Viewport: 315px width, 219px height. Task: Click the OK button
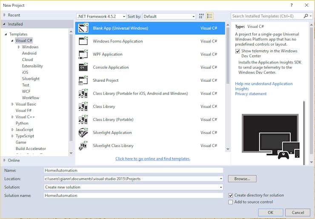[270, 212]
